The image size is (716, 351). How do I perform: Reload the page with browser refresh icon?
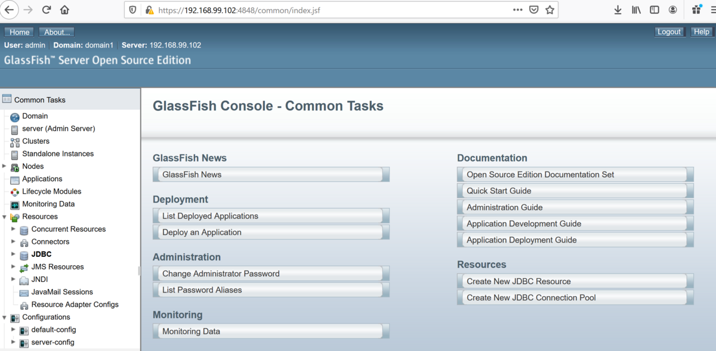[x=47, y=10]
